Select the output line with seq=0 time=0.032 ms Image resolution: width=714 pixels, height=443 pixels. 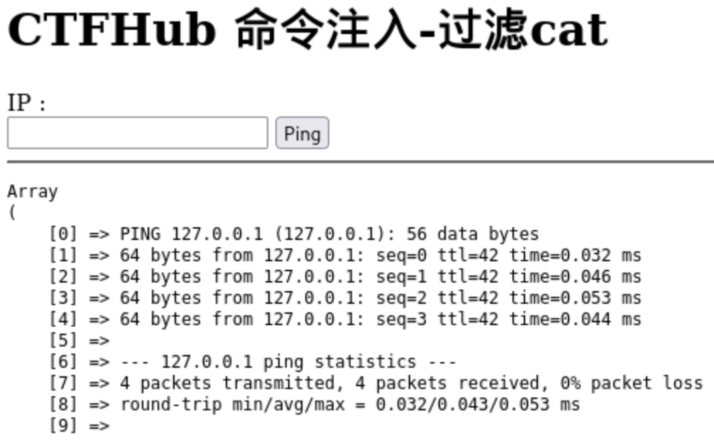[345, 256]
